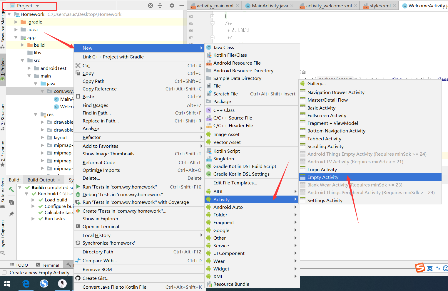Select the libs folder
This screenshot has height=291, width=448.
34,53
